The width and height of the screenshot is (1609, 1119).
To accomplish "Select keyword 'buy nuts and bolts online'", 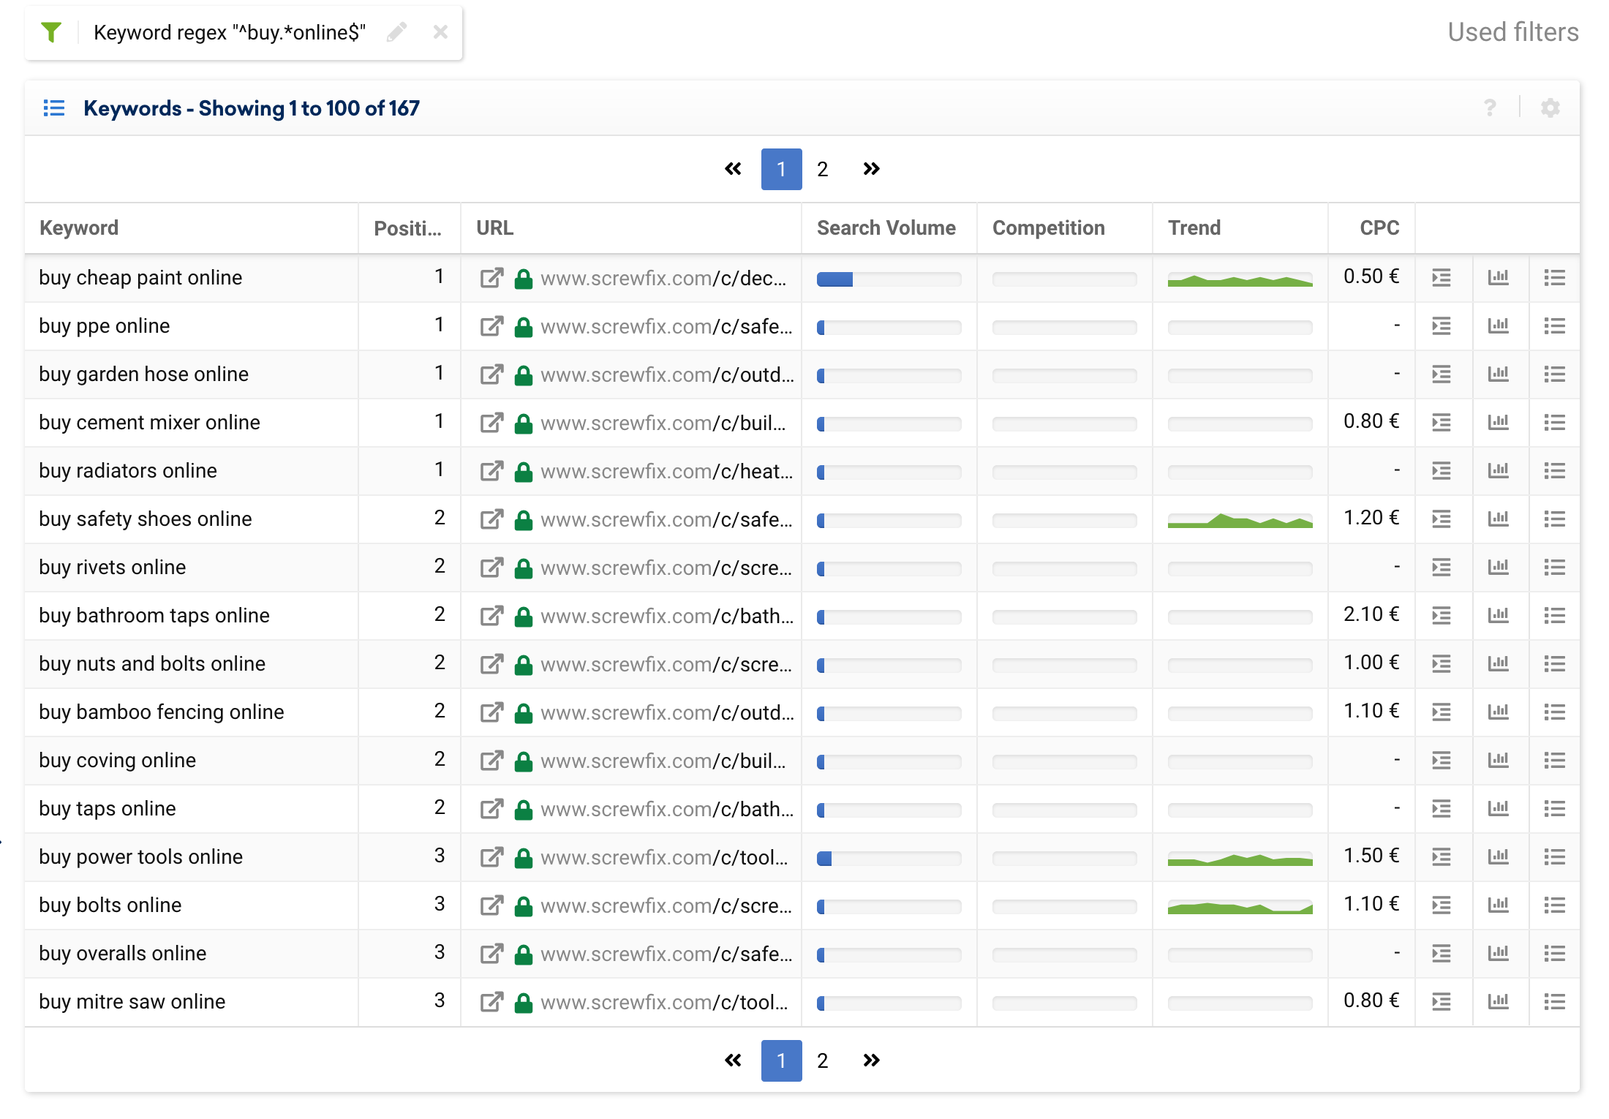I will coord(152,664).
